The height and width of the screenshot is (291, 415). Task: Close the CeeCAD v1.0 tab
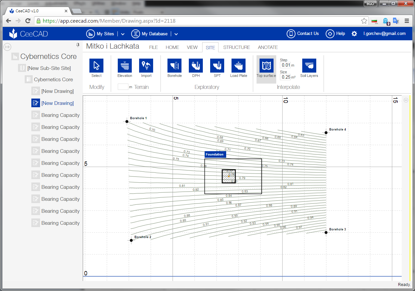tap(66, 11)
